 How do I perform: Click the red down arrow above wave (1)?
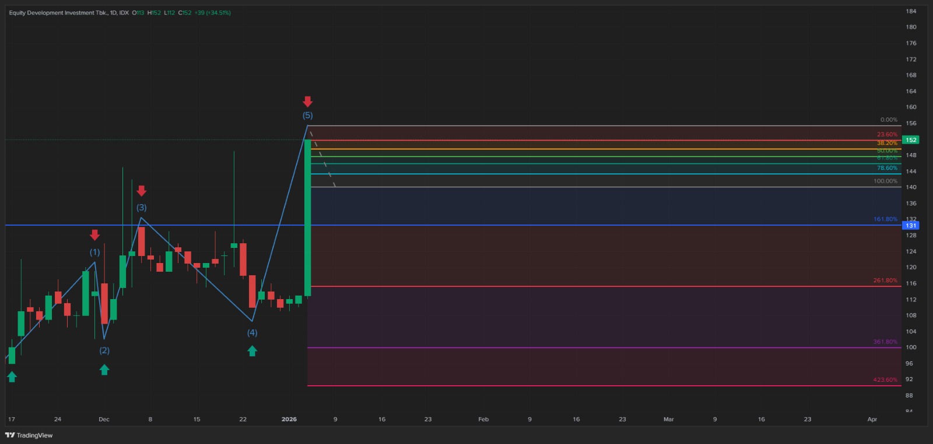(x=94, y=235)
